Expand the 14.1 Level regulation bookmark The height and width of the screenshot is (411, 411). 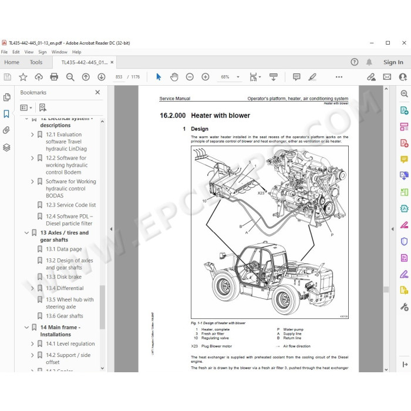(32, 343)
